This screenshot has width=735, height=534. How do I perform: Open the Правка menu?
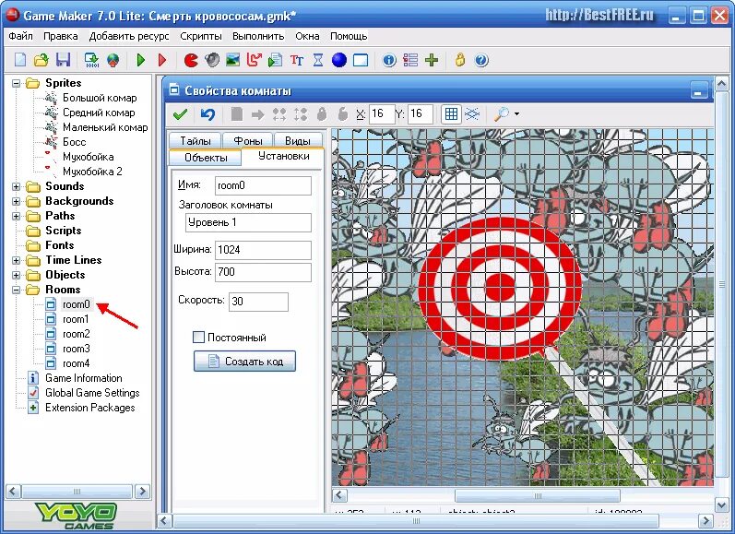(61, 36)
